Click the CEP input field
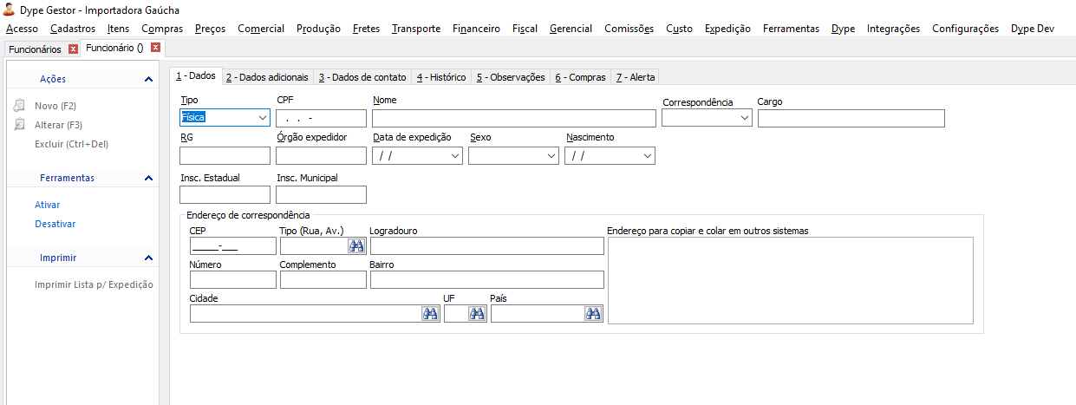Viewport: 1076px width, 405px height. 232,246
